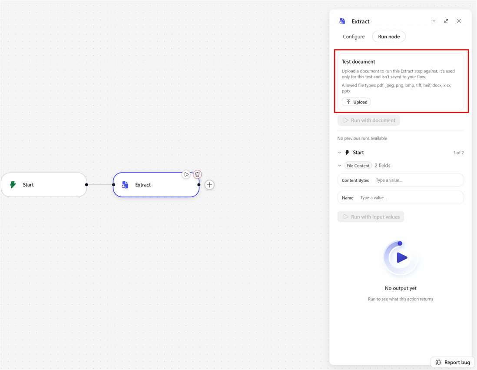The image size is (477, 370).
Task: Click the 'Test document' heading
Action: [x=358, y=61]
